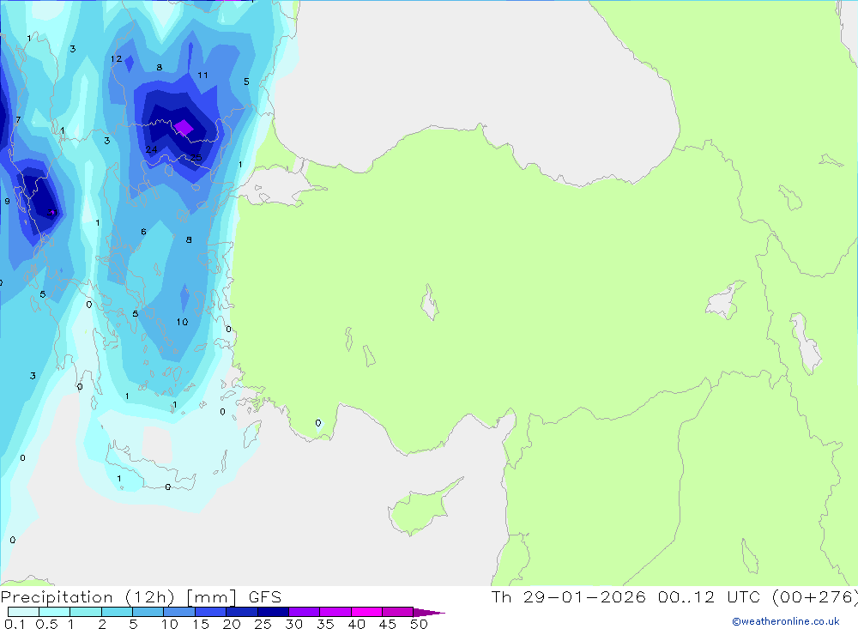
Task: Select the '12' precipitation value label
Action: click(116, 59)
